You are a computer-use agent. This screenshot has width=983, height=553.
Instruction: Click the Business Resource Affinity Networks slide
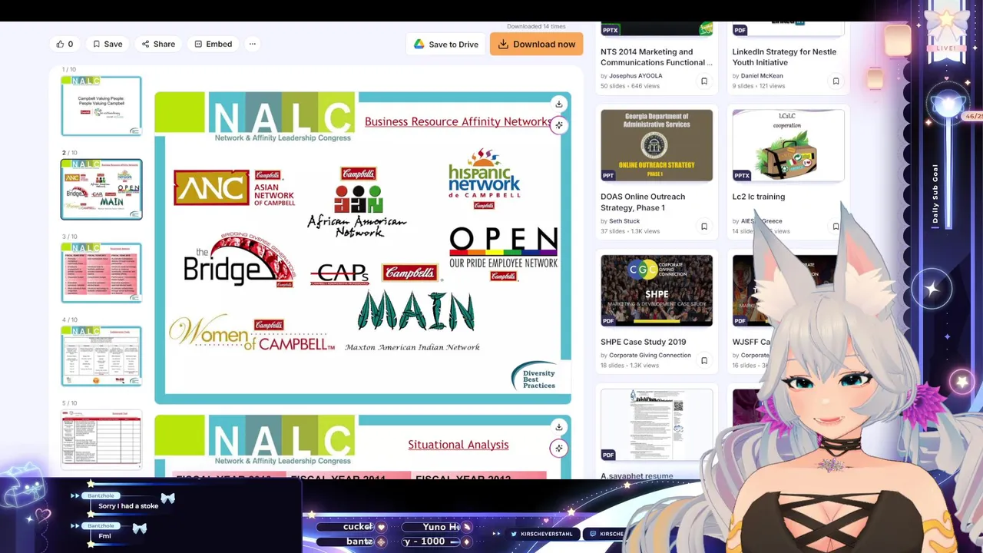pyautogui.click(x=362, y=247)
